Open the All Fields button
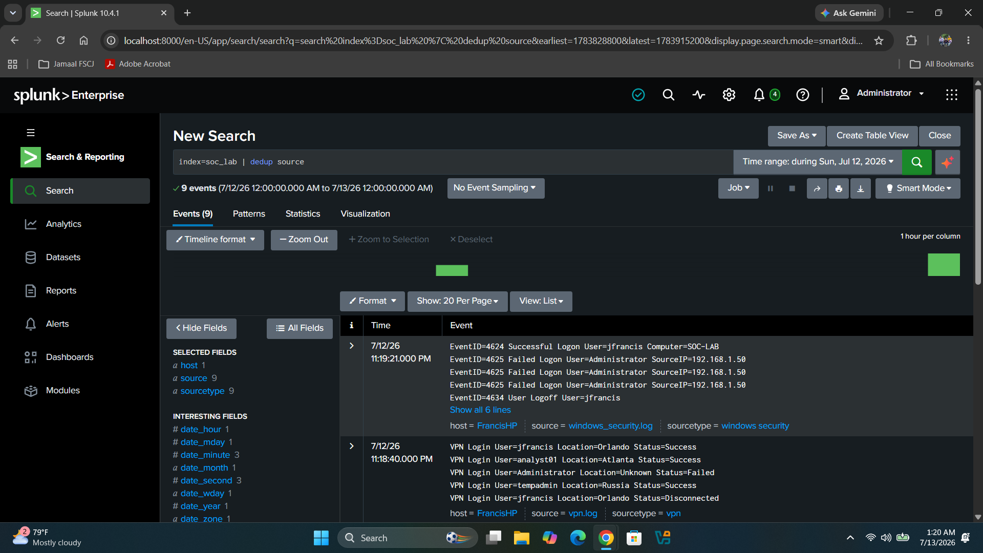 tap(300, 328)
